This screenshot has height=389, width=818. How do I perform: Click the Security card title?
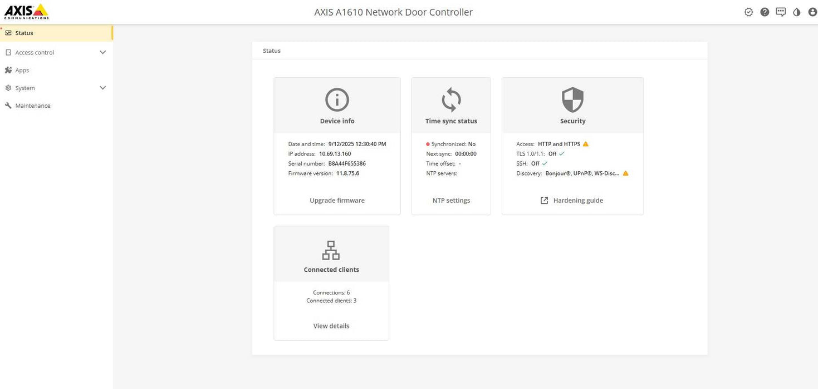(x=572, y=121)
